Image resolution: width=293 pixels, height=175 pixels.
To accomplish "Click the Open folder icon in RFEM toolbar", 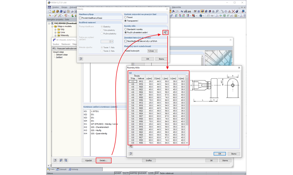I will point(54,12).
